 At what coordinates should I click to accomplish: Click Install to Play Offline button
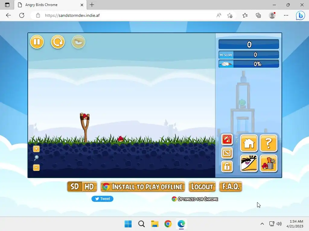tap(143, 186)
